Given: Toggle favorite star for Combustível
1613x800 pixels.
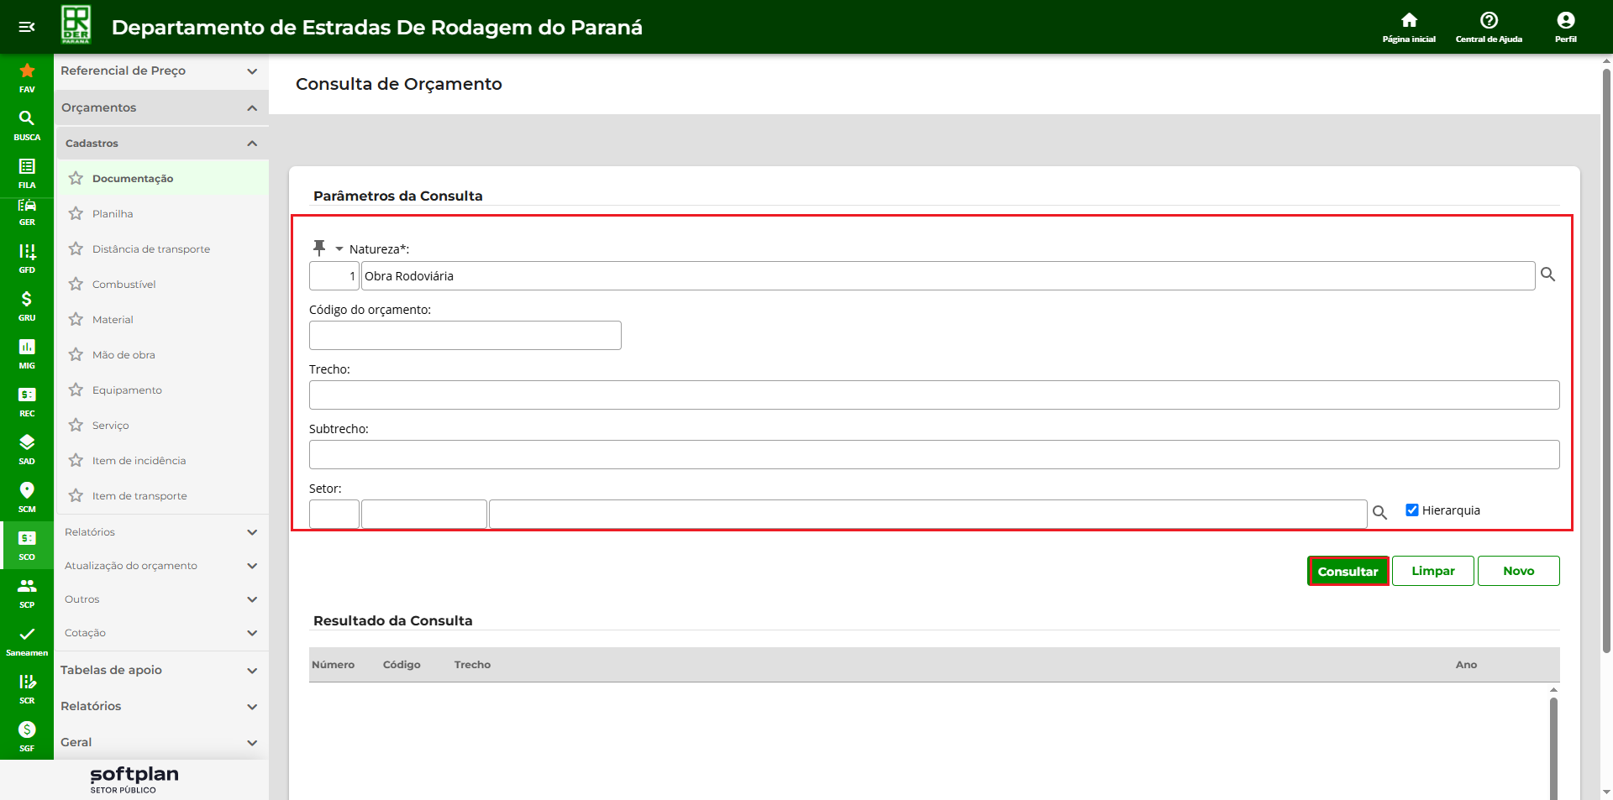Looking at the screenshot, I should 76,284.
